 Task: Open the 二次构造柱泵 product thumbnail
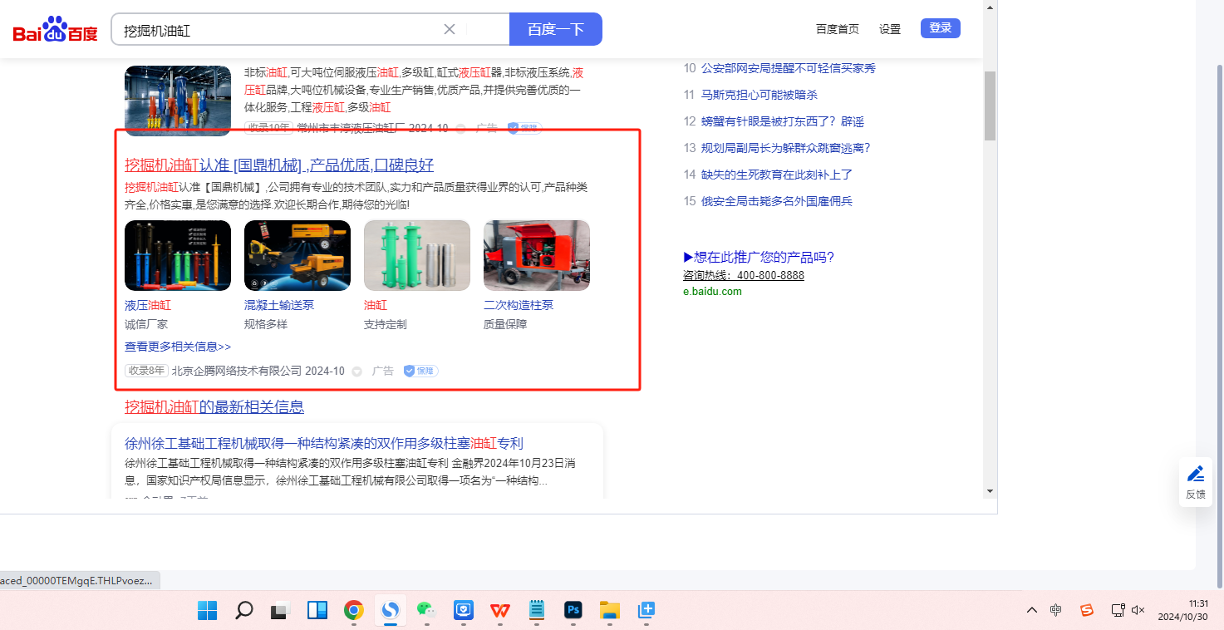pyautogui.click(x=537, y=255)
